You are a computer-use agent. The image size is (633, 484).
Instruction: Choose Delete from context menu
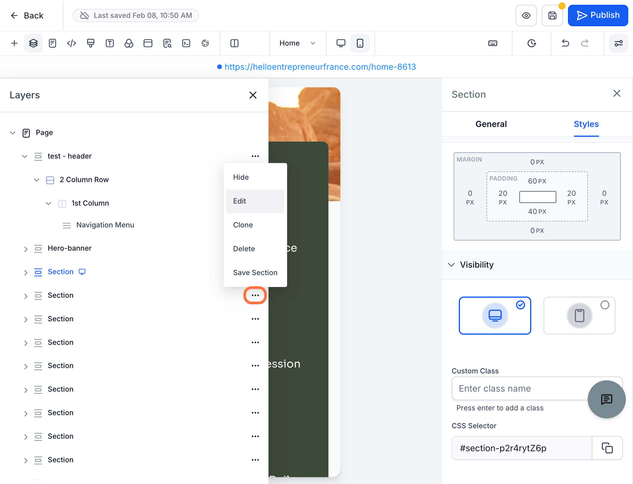tap(255, 249)
